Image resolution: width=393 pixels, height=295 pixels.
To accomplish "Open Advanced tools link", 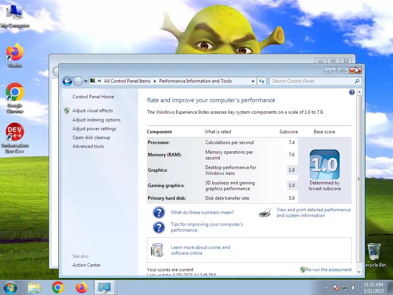I will tap(88, 146).
